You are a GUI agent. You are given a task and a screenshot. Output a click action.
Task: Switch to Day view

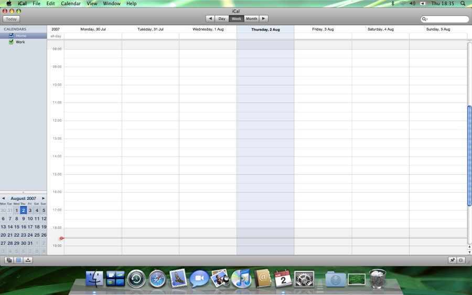point(222,19)
